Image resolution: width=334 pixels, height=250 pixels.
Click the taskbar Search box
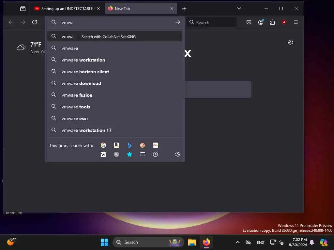(x=148, y=242)
